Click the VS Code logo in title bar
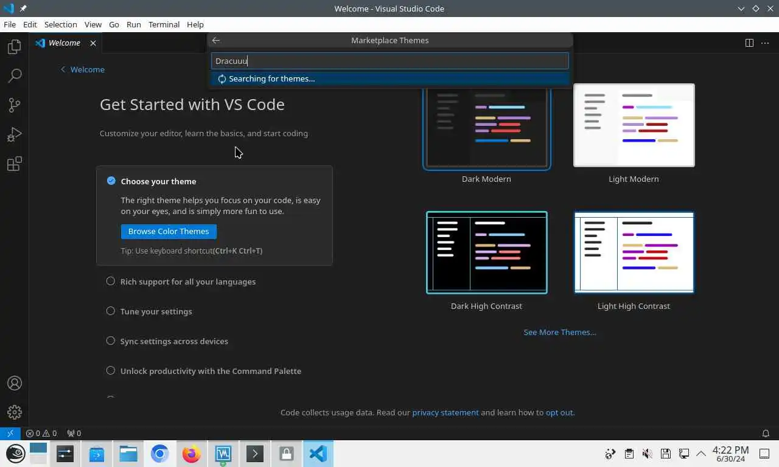Viewport: 779px width, 467px height. (9, 9)
